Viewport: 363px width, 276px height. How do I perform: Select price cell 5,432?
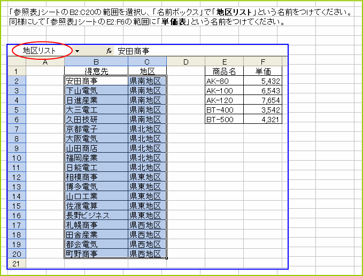(262, 81)
